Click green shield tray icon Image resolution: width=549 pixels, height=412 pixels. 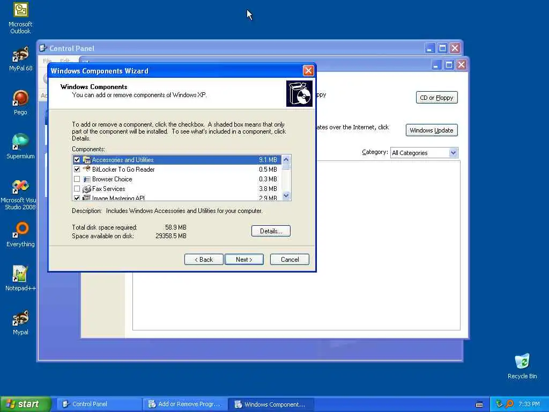499,404
